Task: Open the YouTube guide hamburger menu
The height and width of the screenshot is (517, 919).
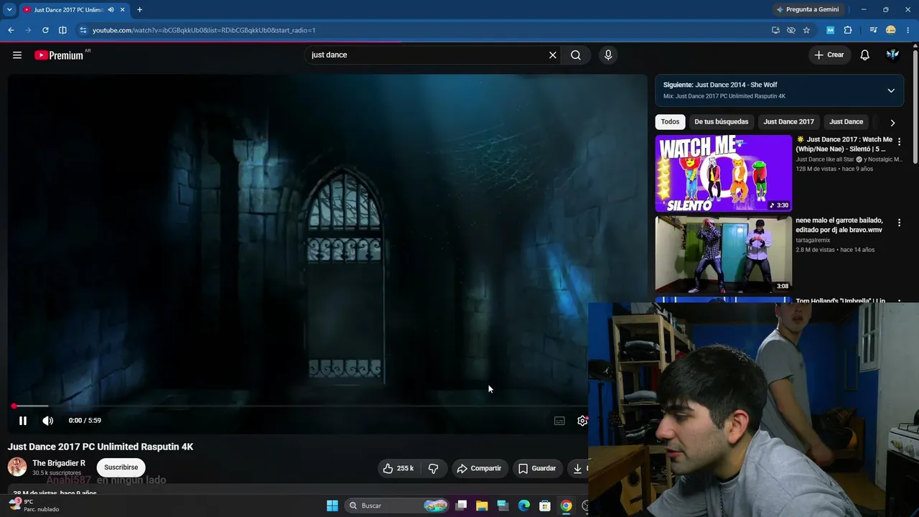Action: tap(17, 55)
